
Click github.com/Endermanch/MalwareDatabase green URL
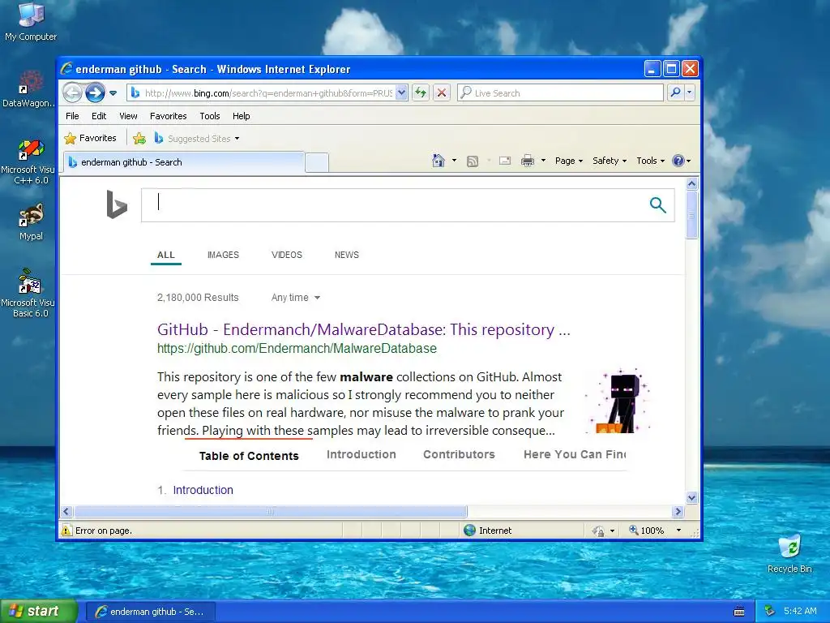point(297,349)
